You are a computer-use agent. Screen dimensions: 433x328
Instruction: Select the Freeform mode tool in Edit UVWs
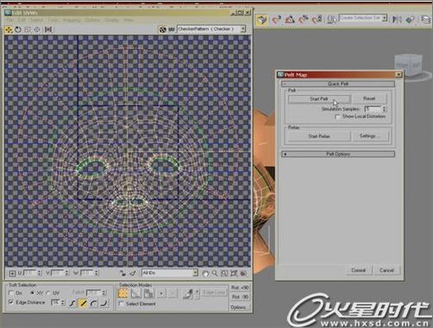(x=37, y=29)
